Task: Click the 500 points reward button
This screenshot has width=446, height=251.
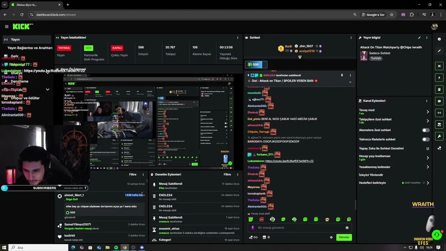Action: (x=256, y=64)
